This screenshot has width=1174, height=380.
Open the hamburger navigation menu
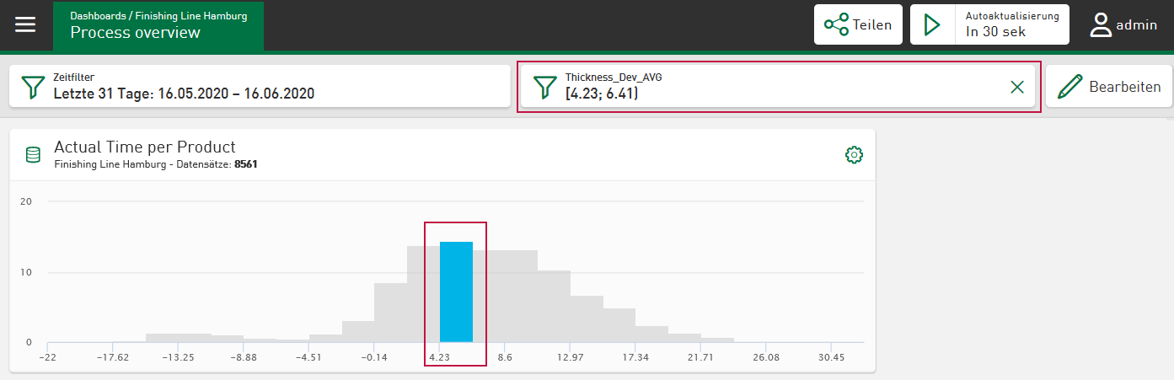25,24
